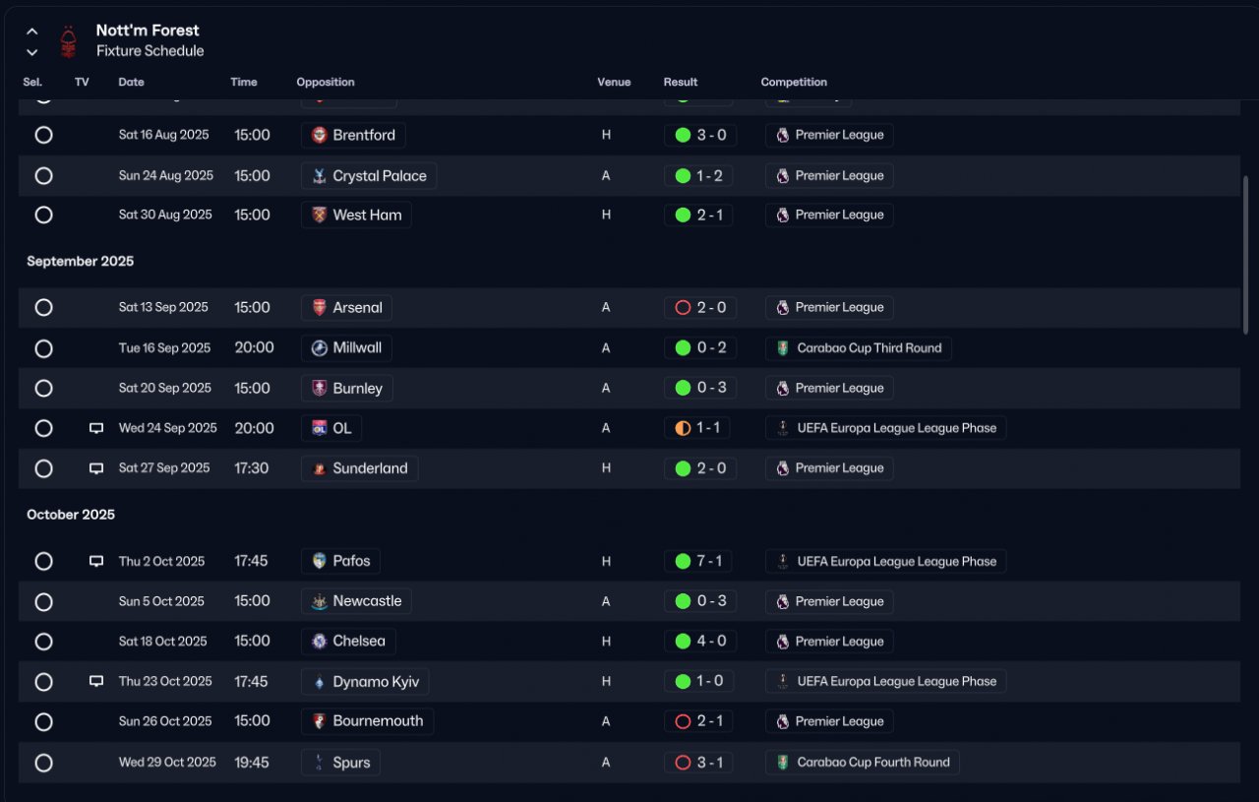
Task: Sort by the Competition column header
Action: coord(794,83)
